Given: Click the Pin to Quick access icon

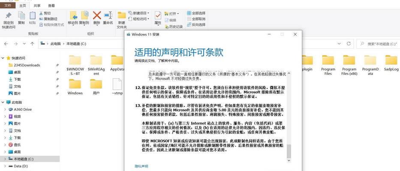Looking at the screenshot, I should [x=9, y=16].
